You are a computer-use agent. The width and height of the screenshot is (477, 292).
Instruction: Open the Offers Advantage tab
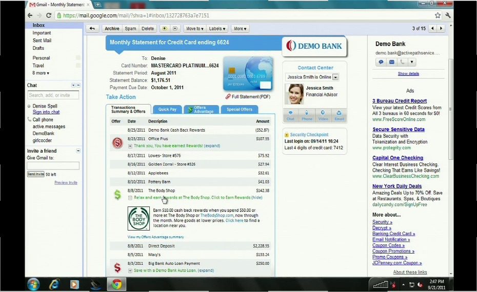[202, 110]
